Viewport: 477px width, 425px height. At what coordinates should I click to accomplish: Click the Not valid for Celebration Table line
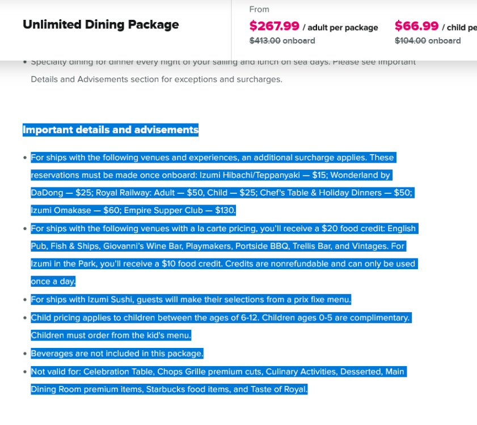219,372
